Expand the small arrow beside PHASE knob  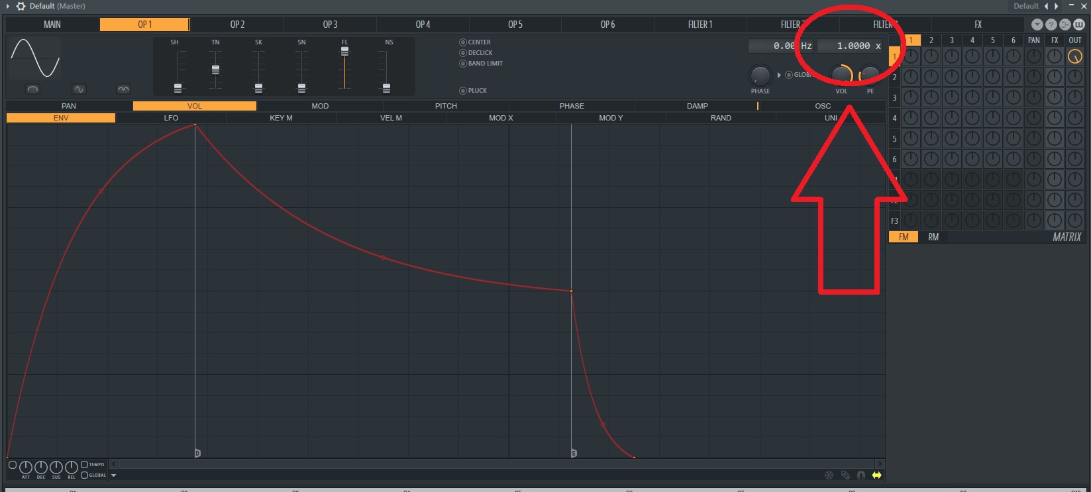click(779, 75)
